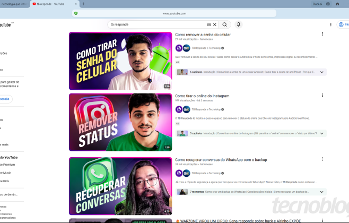Click description starting "Quer remover a senha do seu celular?"

(x=246, y=57)
